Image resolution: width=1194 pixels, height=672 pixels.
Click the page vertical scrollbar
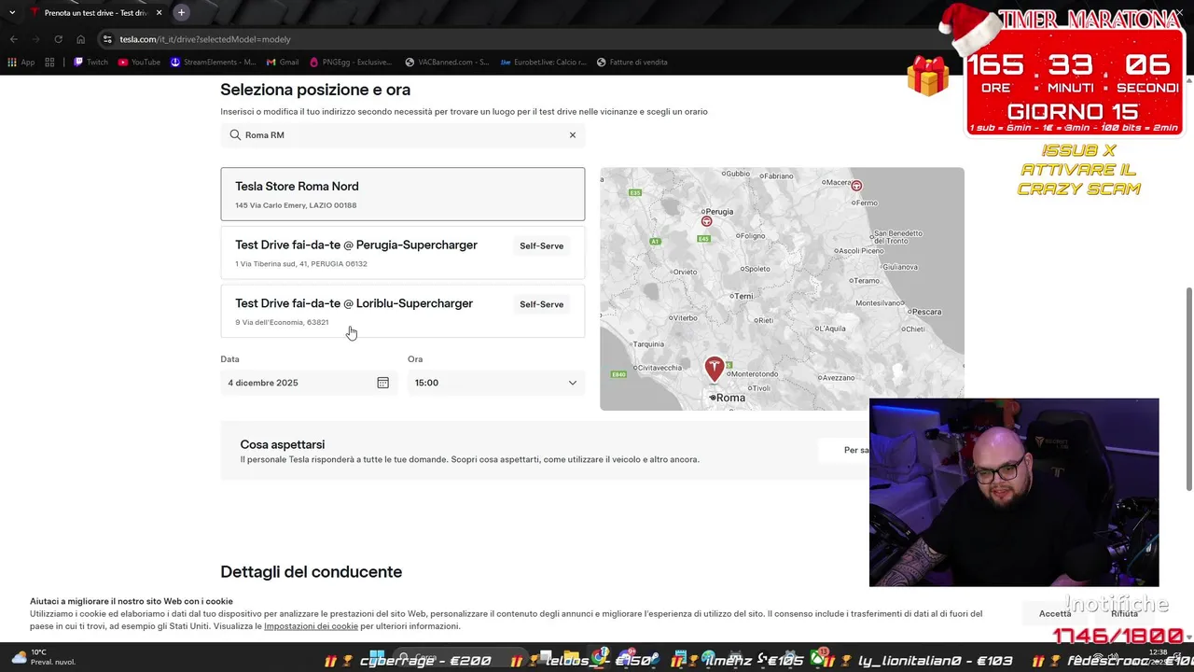tap(1188, 387)
